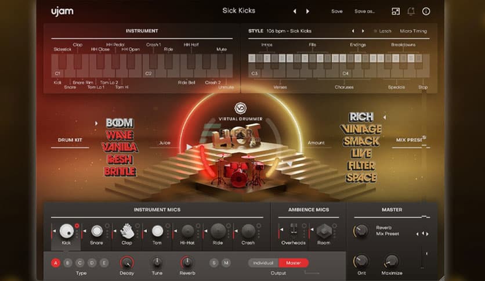Open the info icon in the header

pos(426,12)
